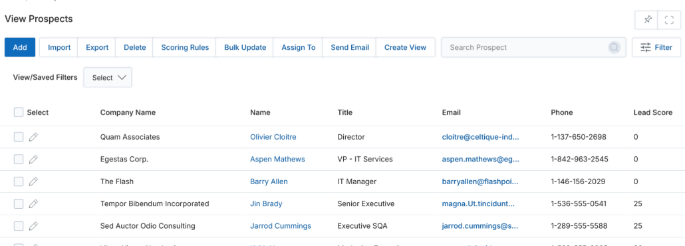685x246 pixels.
Task: Pin the View Prospects panel
Action: click(x=648, y=20)
